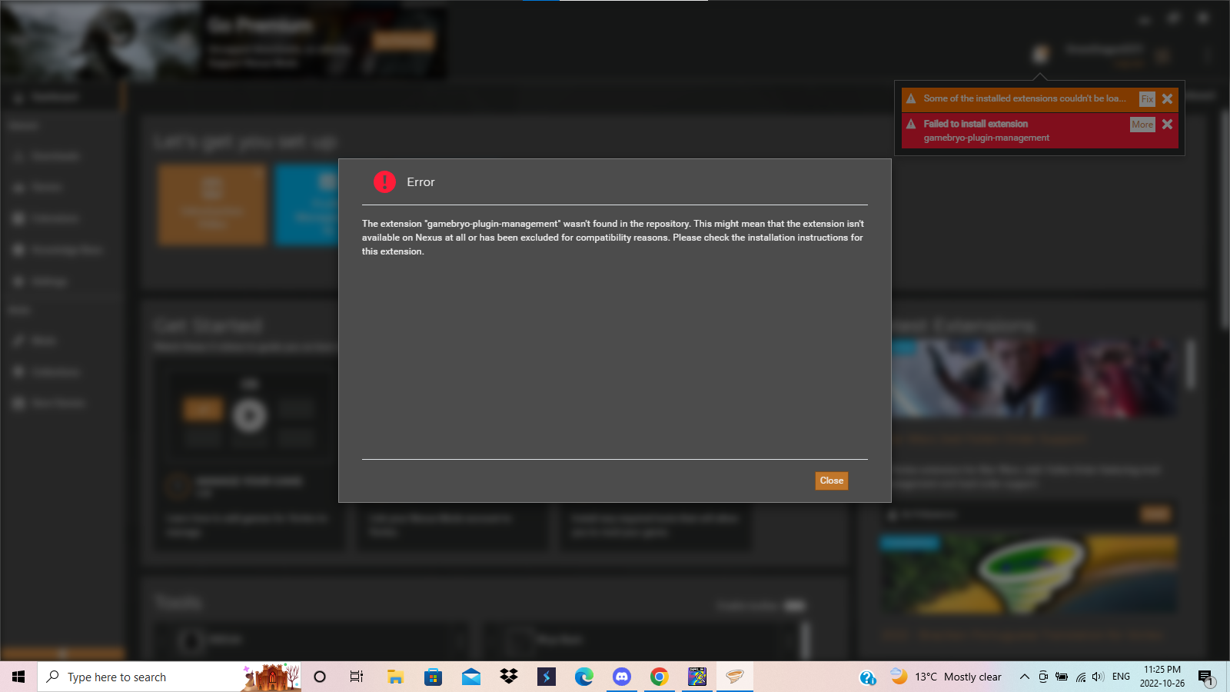Click the 'Failed to install extension' notification title
Viewport: 1230px width, 692px height.
pos(976,124)
